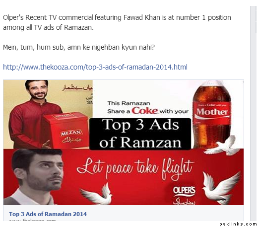Click the Urdu text under the Olper's logo

184,202
